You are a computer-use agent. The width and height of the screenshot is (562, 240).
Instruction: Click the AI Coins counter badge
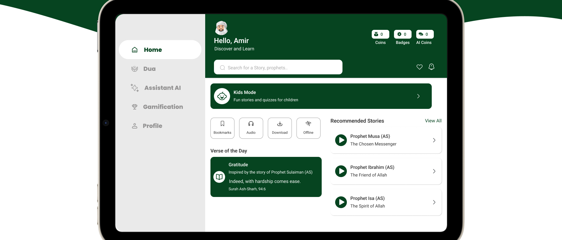[425, 34]
